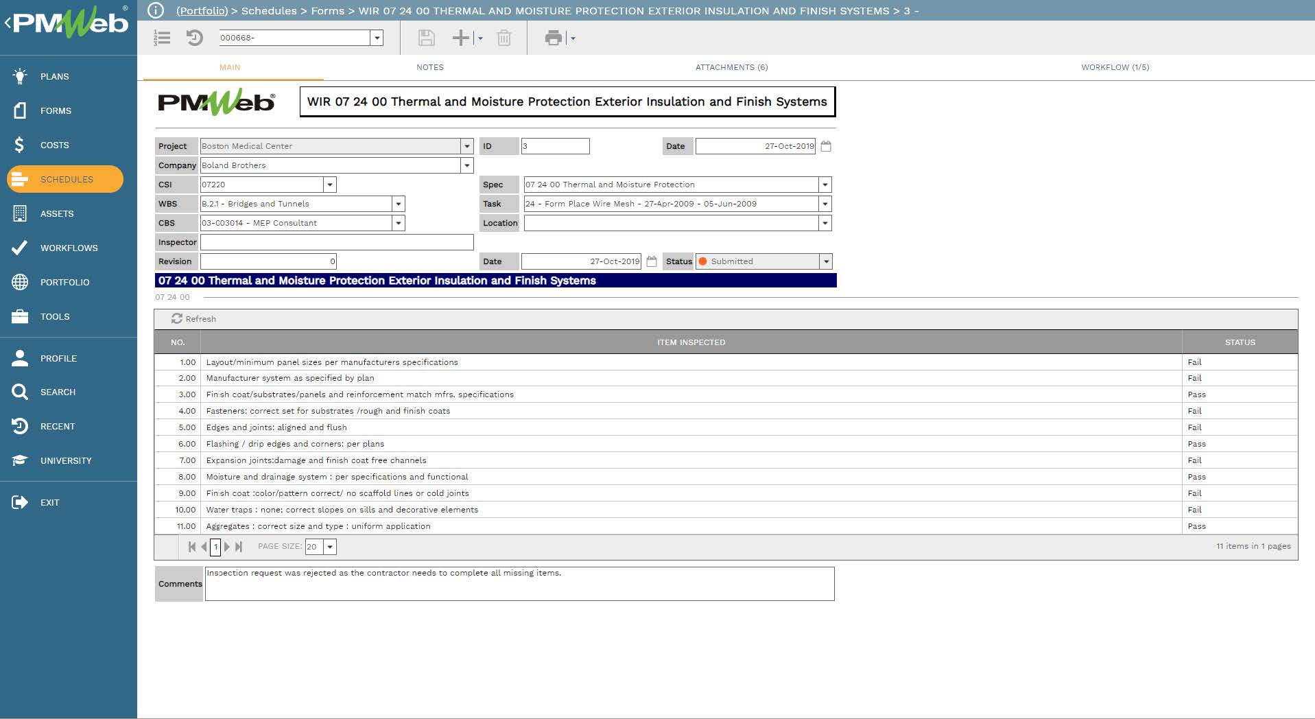This screenshot has width=1315, height=719.
Task: Open the University graduation cap icon
Action: point(20,460)
